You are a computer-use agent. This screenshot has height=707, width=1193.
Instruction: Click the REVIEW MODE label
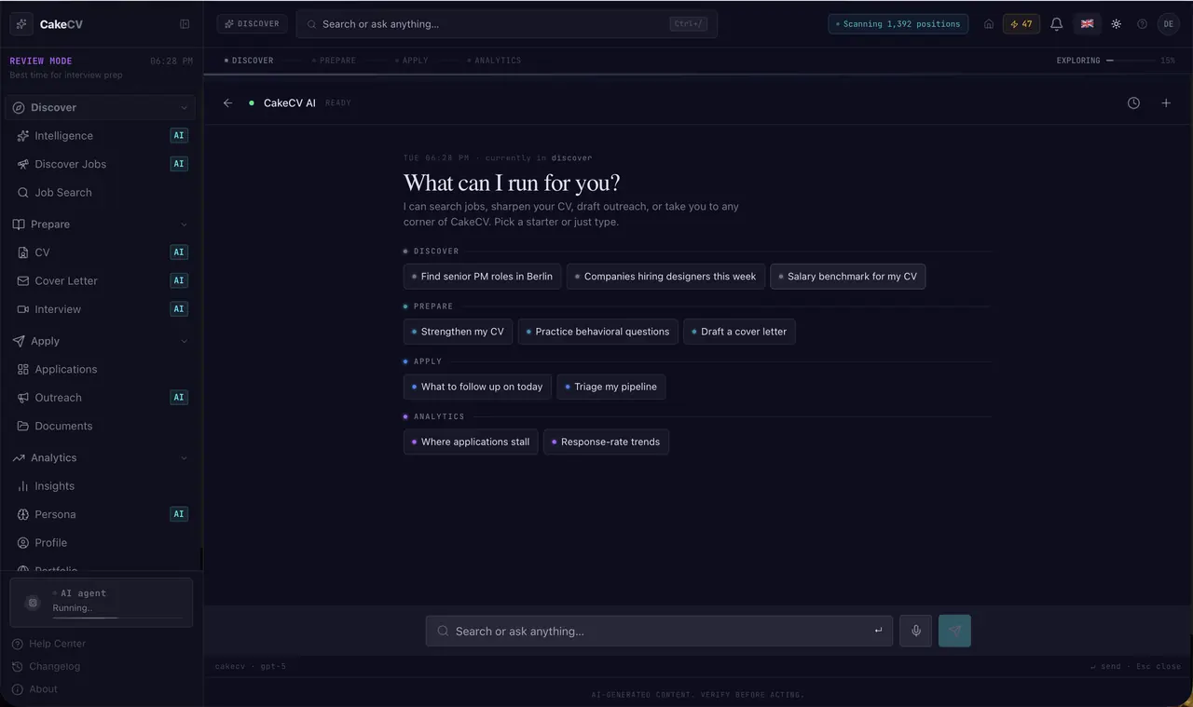(x=40, y=61)
